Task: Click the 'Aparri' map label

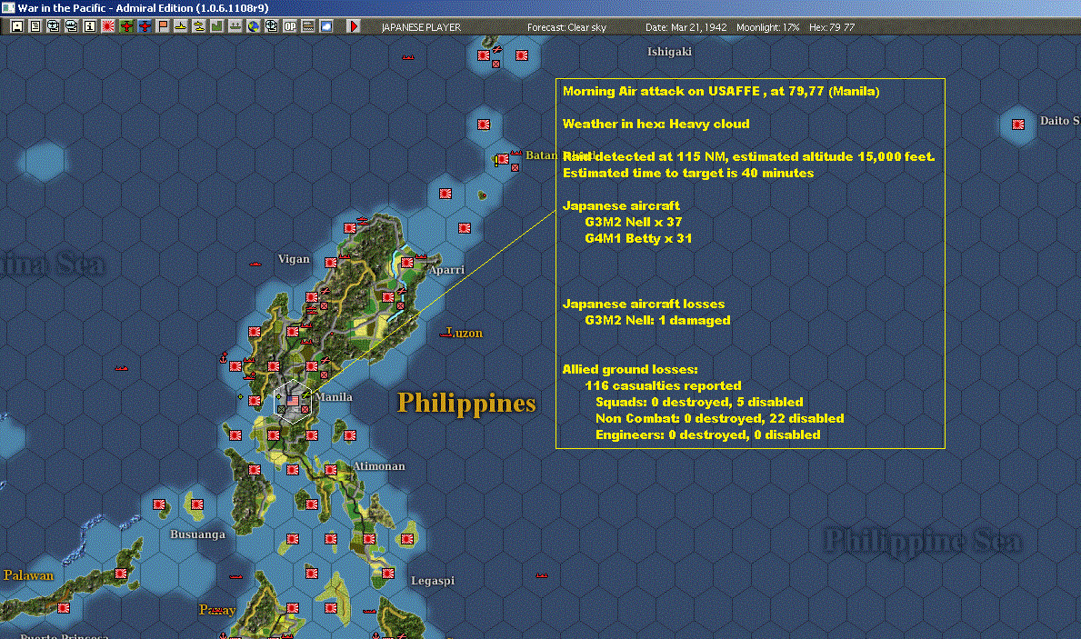Action: click(446, 270)
